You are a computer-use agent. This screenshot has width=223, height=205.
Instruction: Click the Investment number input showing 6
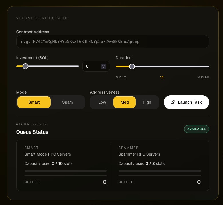[96, 66]
